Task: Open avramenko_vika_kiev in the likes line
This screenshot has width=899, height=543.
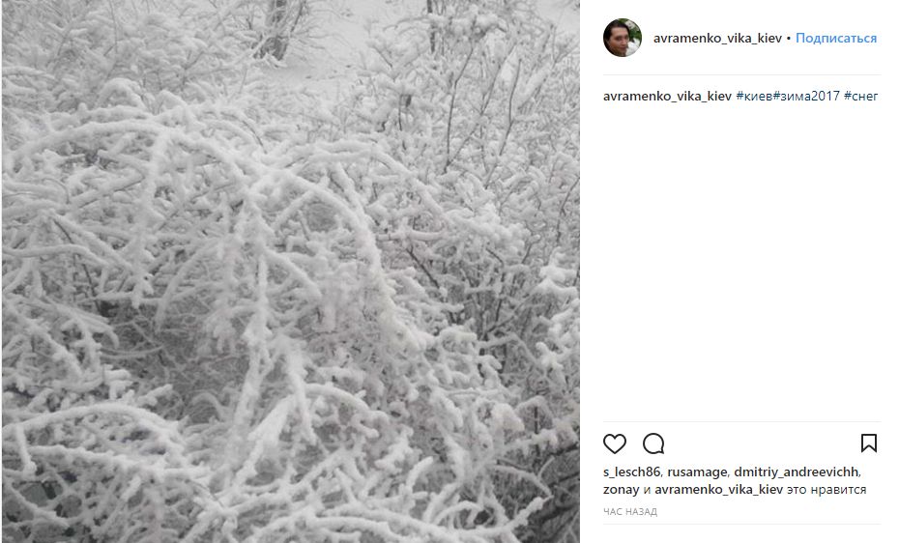Action: click(718, 489)
